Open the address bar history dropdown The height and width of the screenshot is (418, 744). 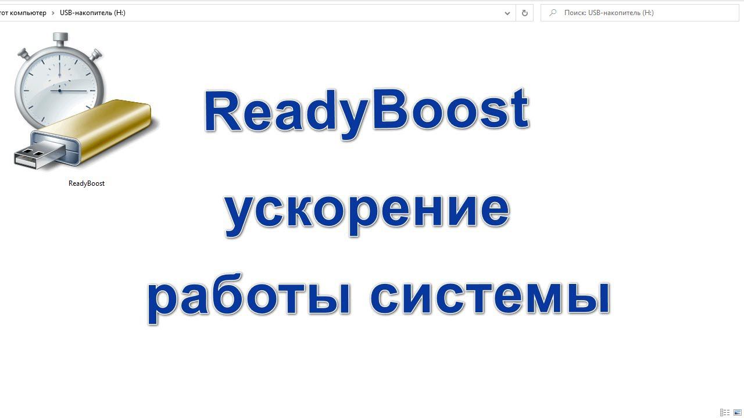(507, 13)
